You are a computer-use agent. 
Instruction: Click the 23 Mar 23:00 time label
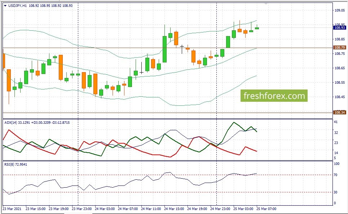pos(82,209)
